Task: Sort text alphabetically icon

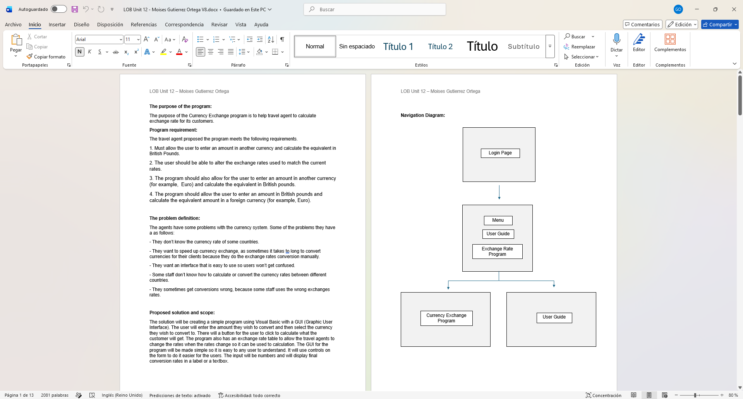Action: 271,39
